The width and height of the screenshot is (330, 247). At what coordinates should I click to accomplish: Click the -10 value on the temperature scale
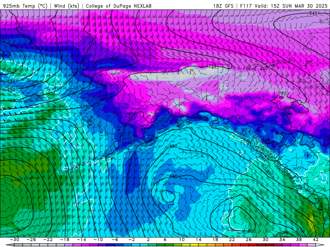pos(98,240)
